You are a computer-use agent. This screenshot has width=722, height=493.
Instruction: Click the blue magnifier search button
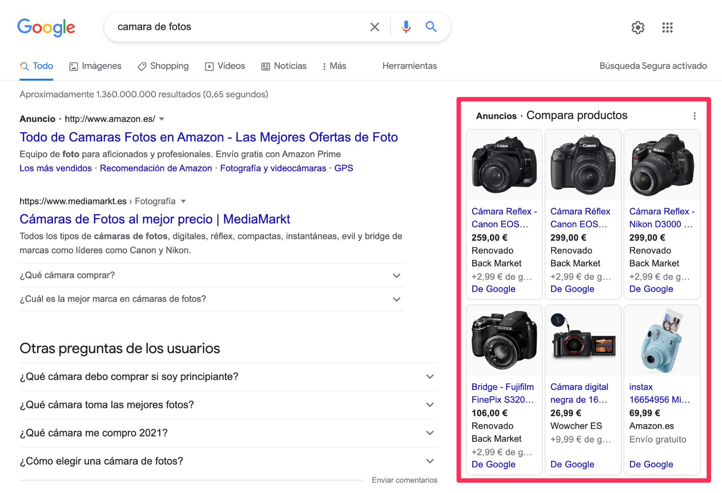point(431,27)
